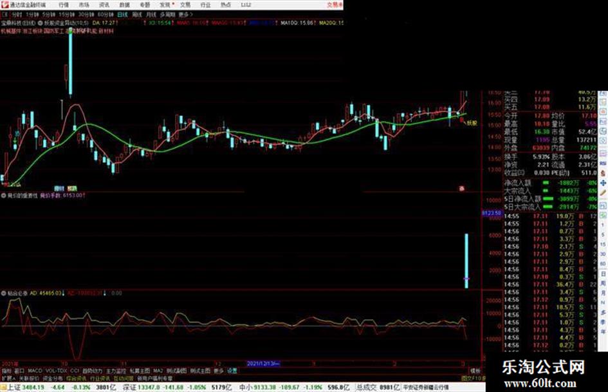Open the 热点 menu
This screenshot has height=392, width=608.
(x=226, y=5)
